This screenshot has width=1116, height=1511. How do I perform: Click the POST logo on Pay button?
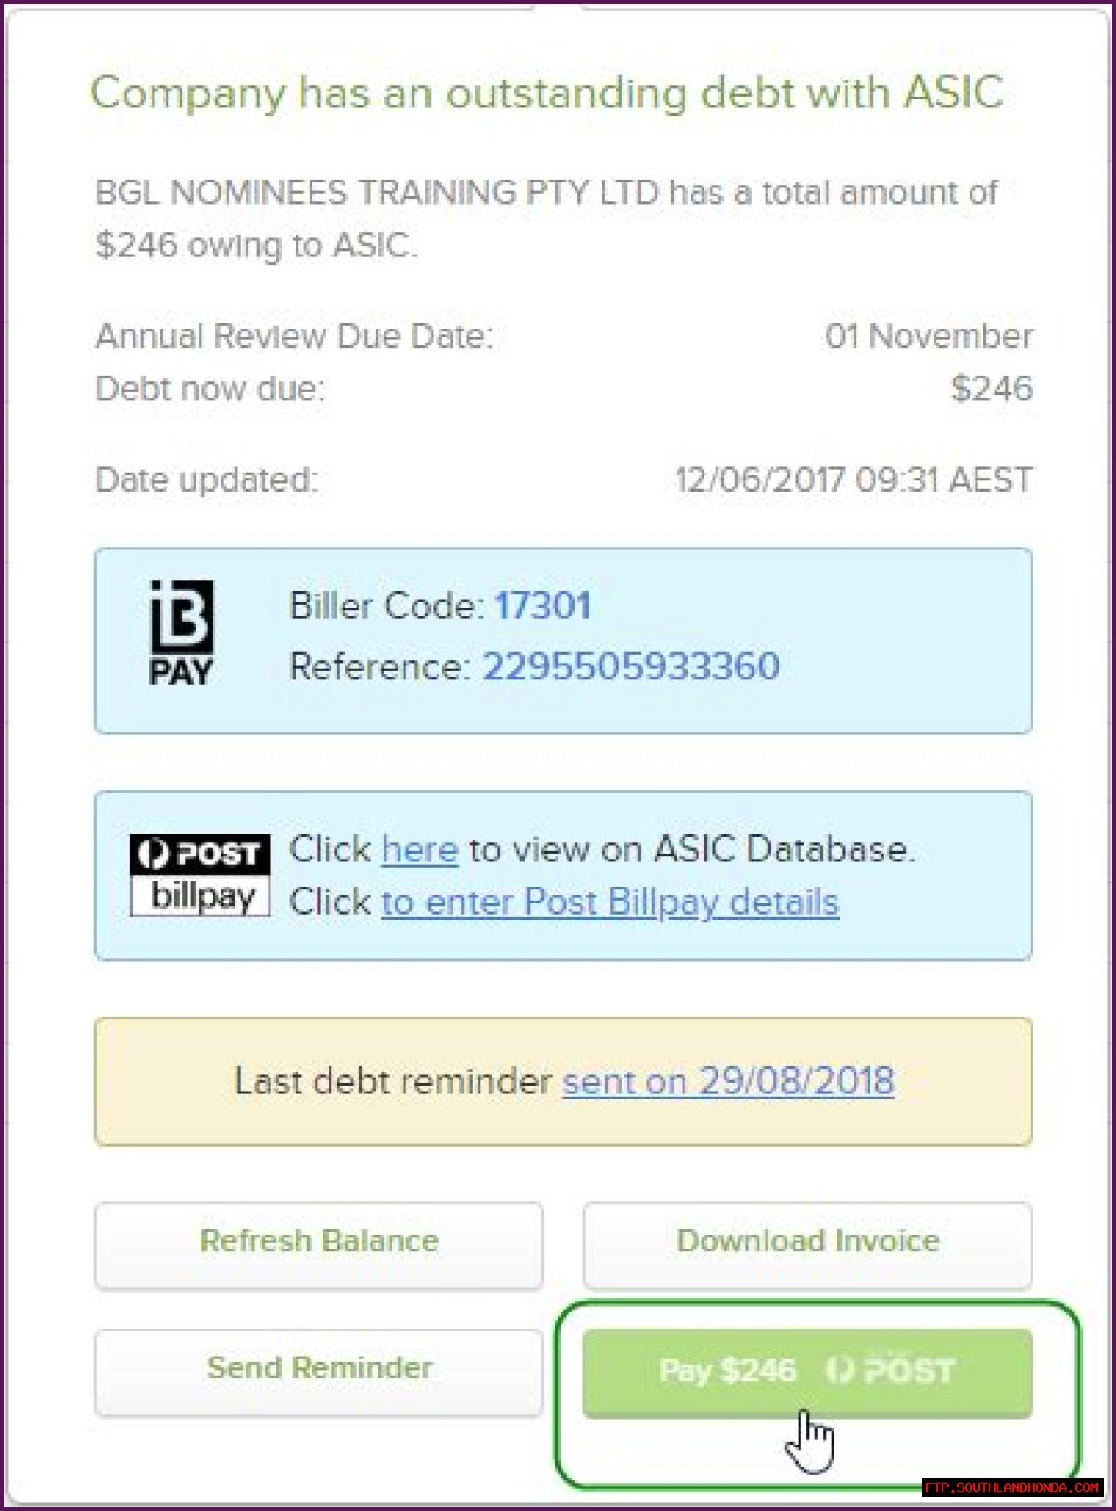tap(890, 1371)
